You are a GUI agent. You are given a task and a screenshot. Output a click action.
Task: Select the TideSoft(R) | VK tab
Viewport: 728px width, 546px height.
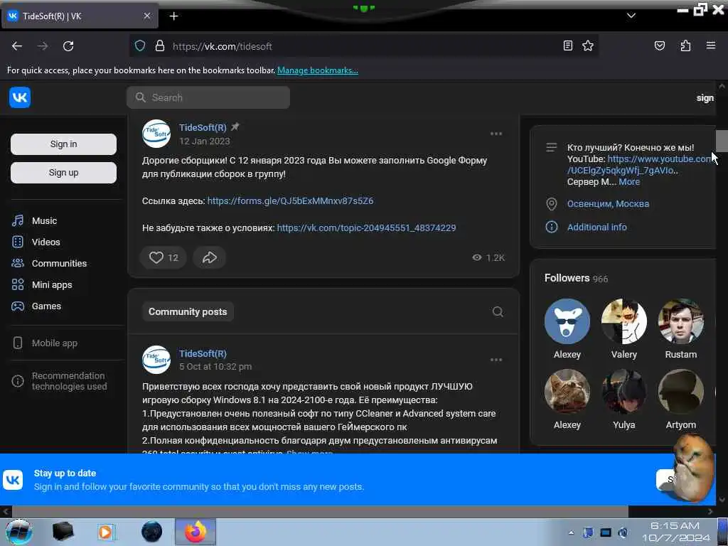click(x=79, y=16)
